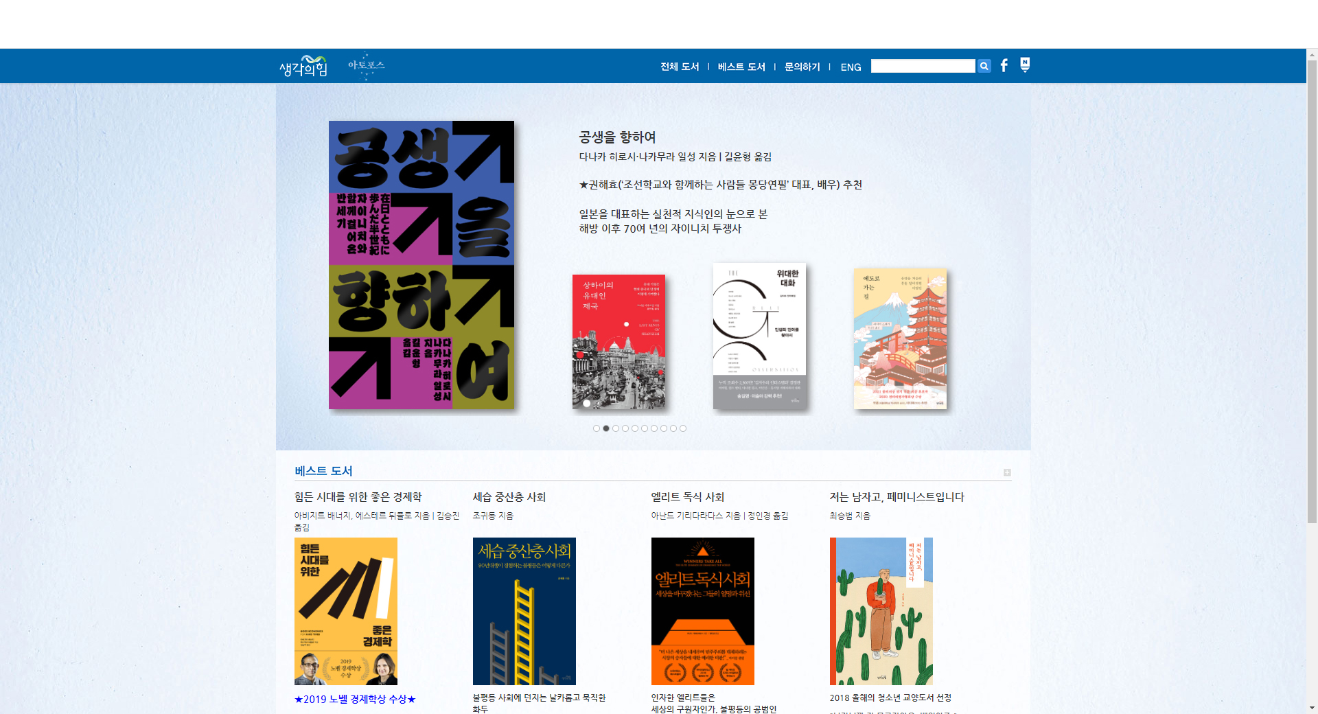Click the 생각의힘 logo
1318x714 pixels.
tap(303, 67)
